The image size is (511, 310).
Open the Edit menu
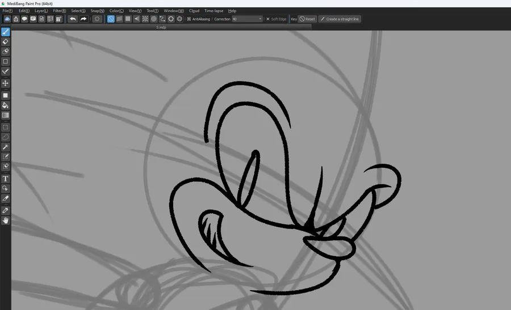tap(24, 11)
